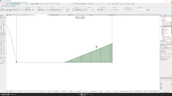Toggle the first quick layers eye icon

coord(7,6)
